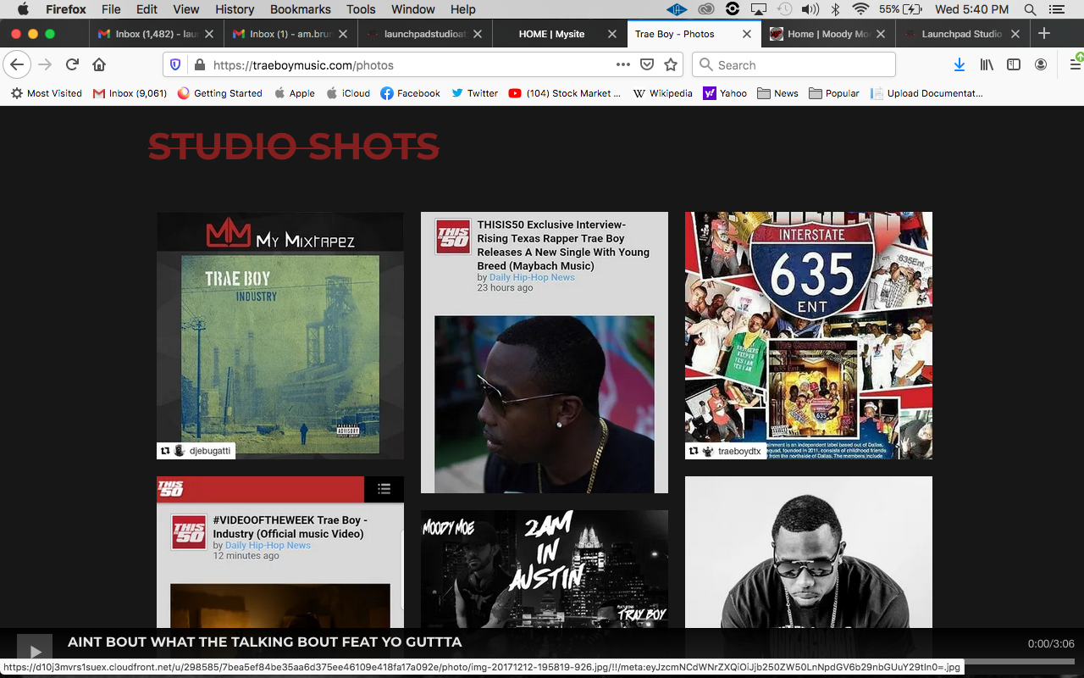Save page to Pocket
This screenshot has height=678, width=1084.
coord(647,64)
